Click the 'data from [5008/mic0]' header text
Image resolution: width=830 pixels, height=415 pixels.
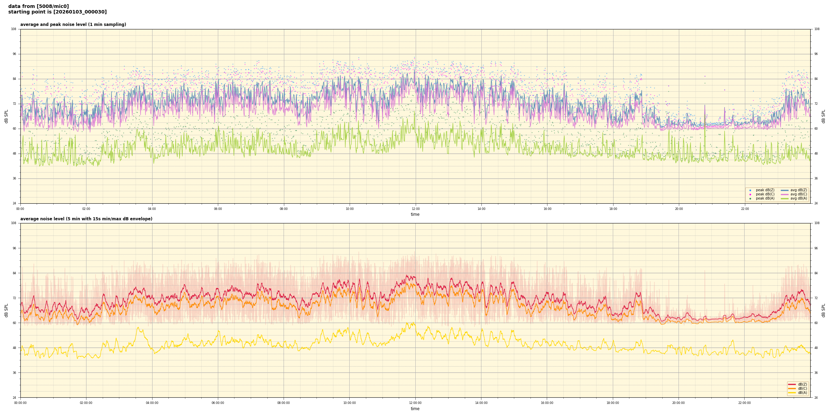[38, 6]
